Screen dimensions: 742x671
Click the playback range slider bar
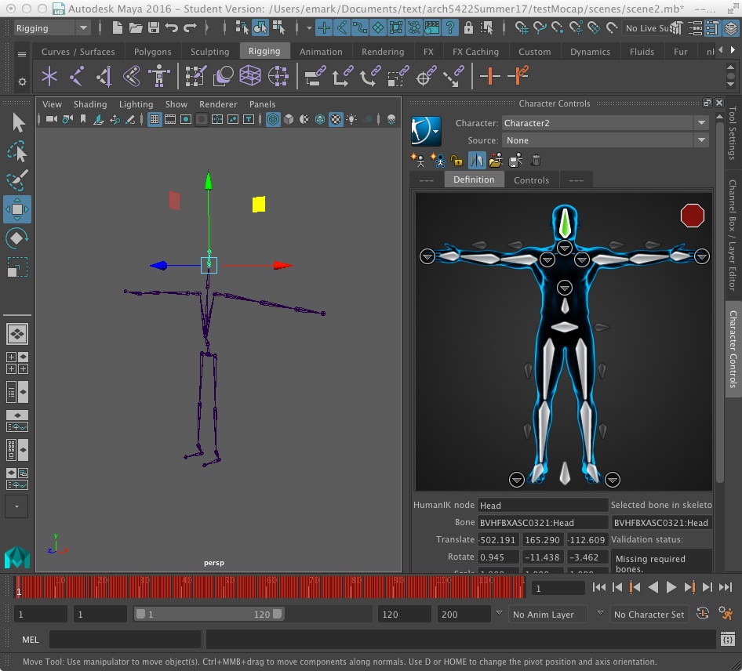pyautogui.click(x=209, y=615)
